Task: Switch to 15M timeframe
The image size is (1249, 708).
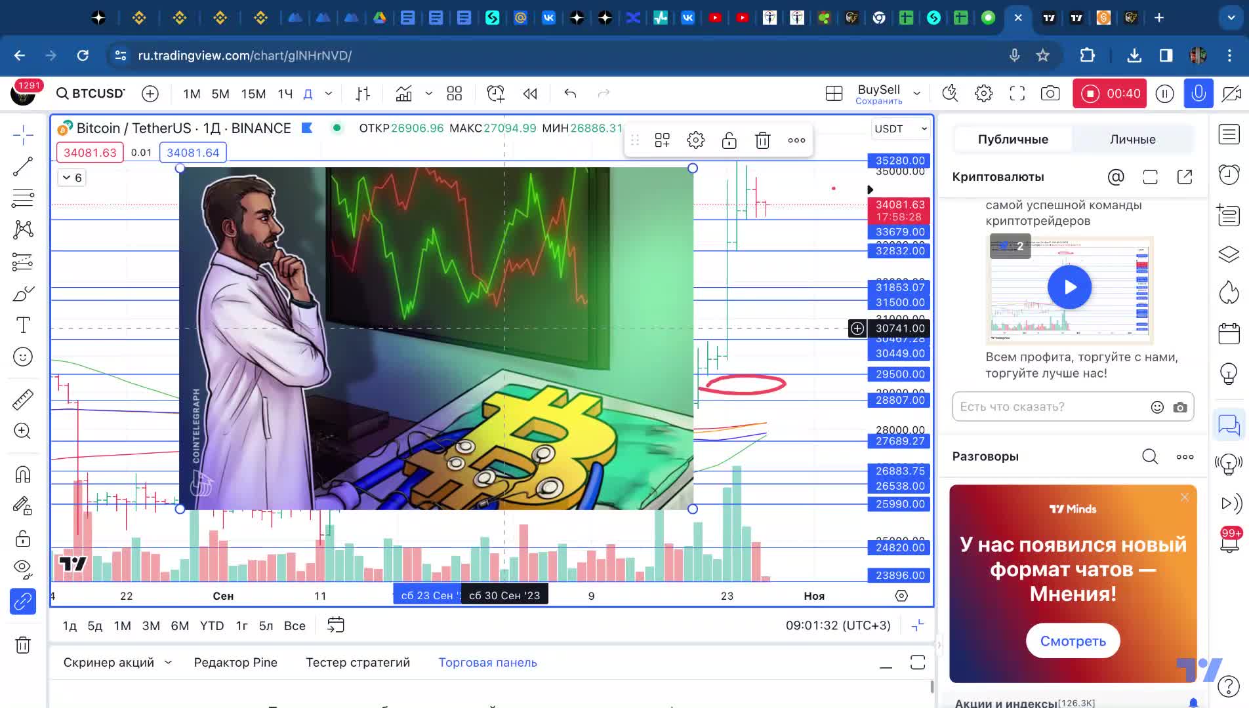Action: (x=253, y=94)
